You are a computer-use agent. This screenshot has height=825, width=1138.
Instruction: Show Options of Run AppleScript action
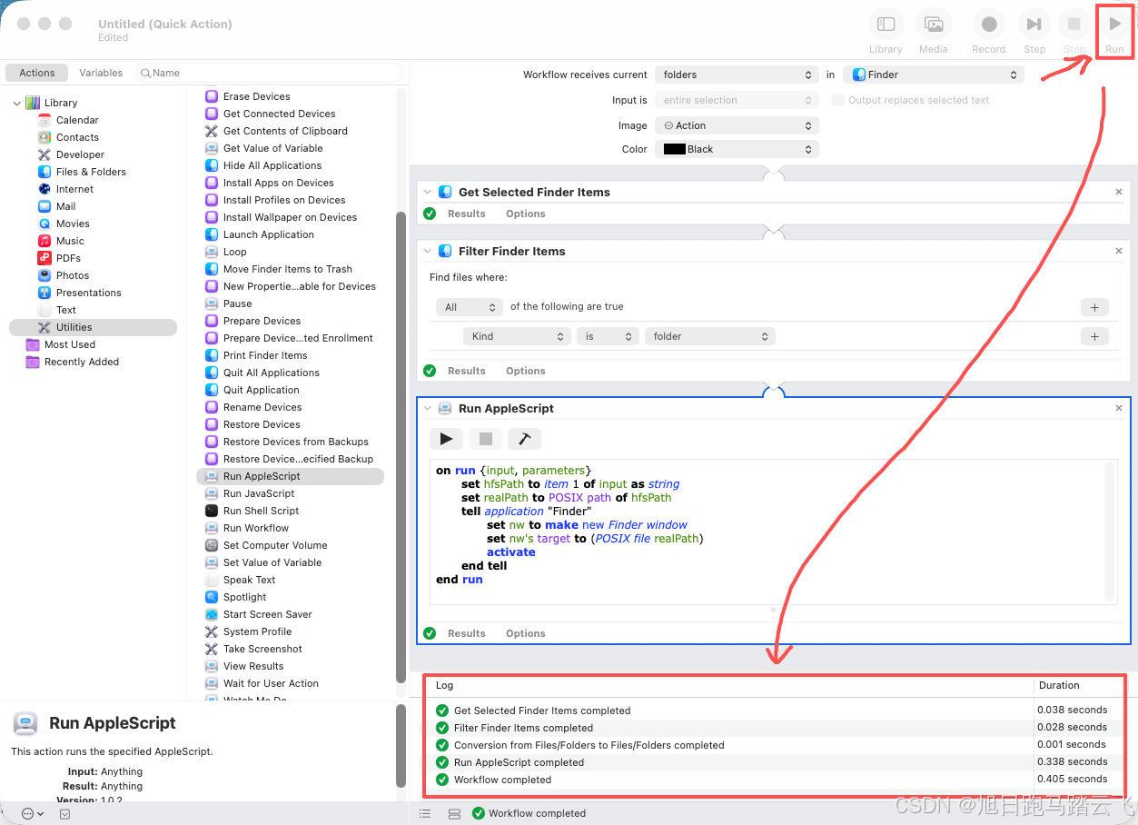[526, 633]
